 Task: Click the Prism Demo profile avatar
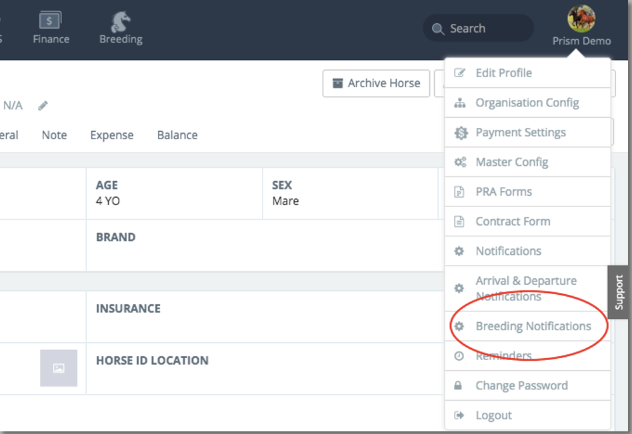point(581,18)
